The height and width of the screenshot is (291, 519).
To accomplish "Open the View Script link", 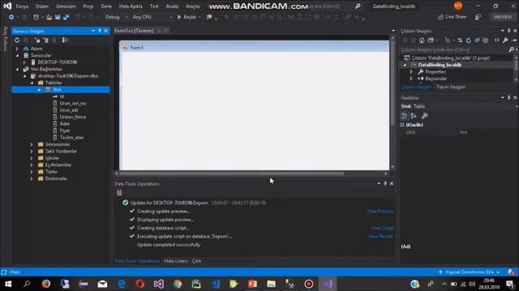I will (x=382, y=228).
